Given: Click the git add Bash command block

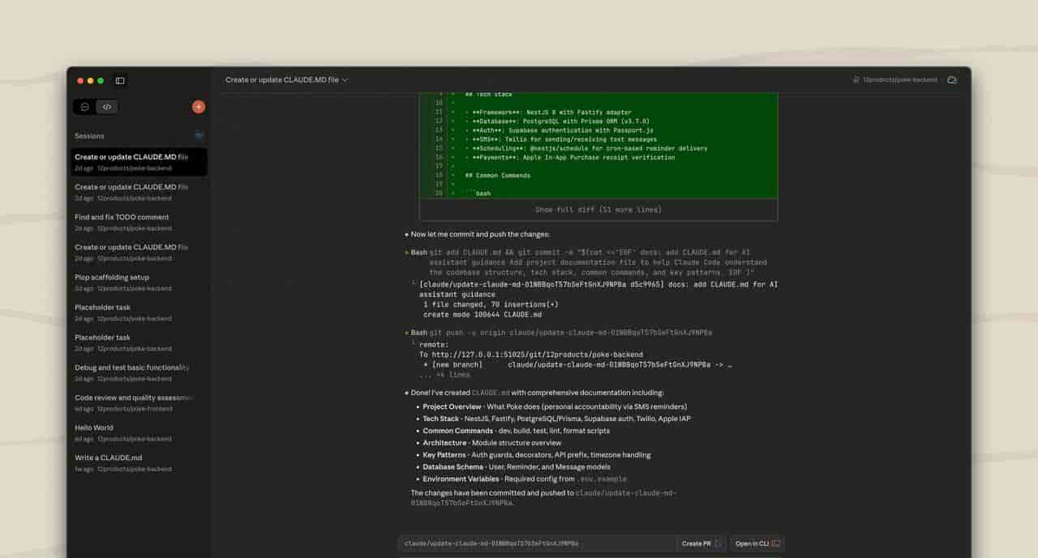Looking at the screenshot, I should coord(589,262).
